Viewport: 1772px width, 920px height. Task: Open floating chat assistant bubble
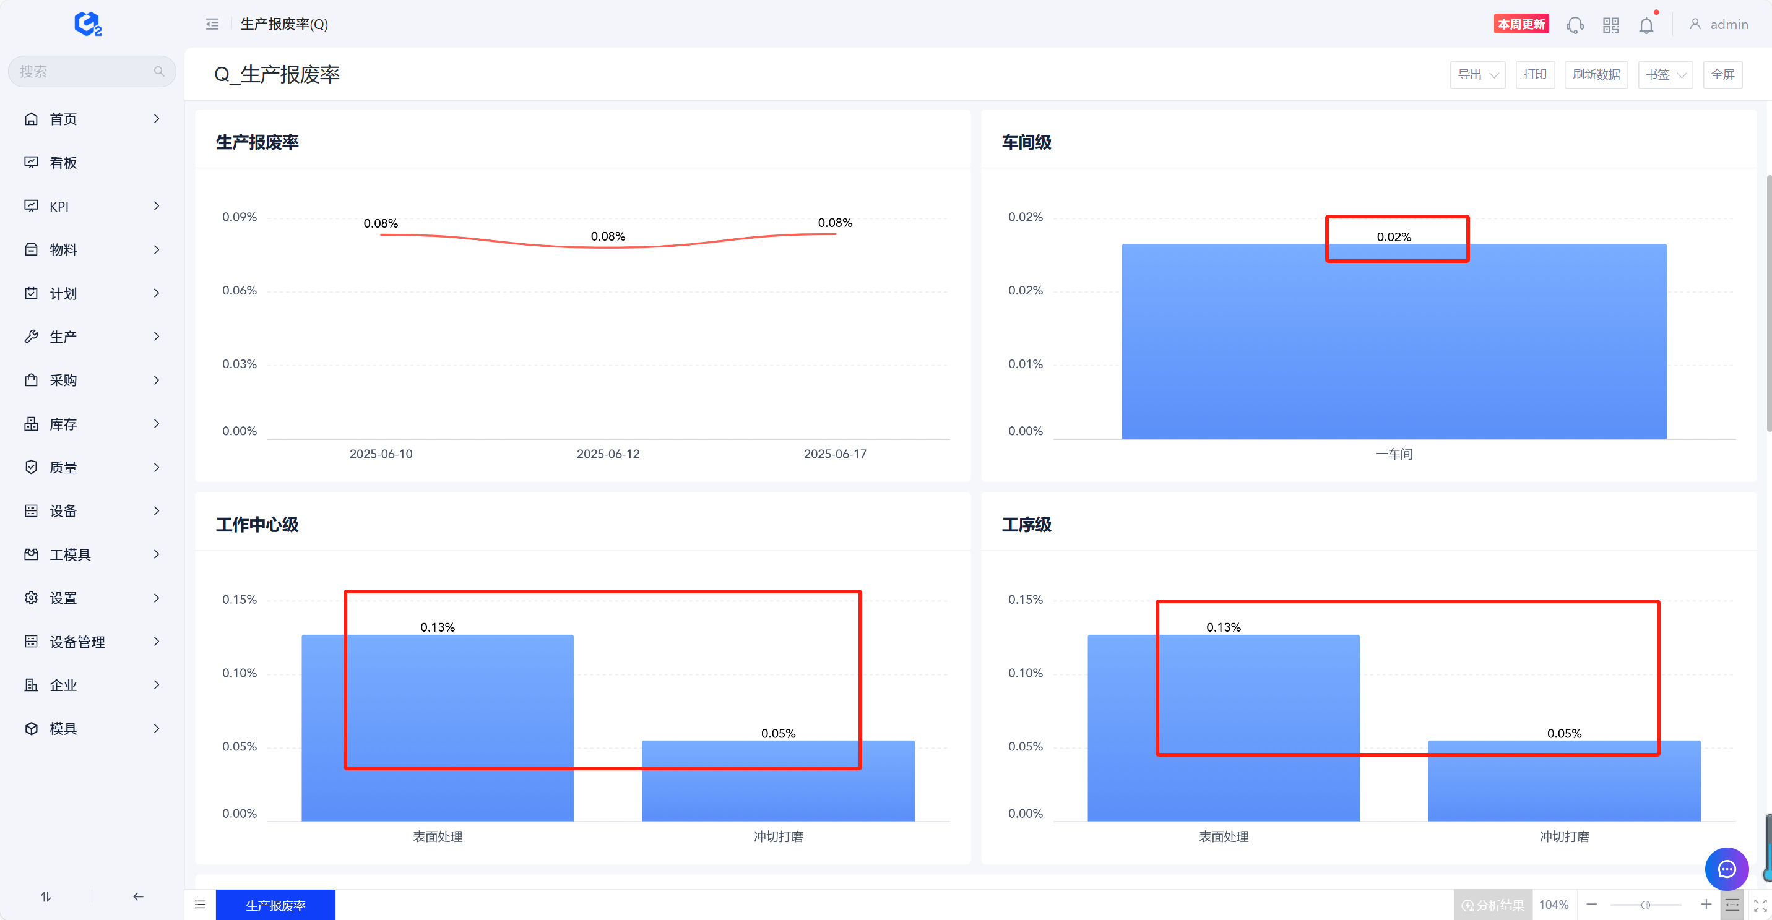click(x=1726, y=869)
